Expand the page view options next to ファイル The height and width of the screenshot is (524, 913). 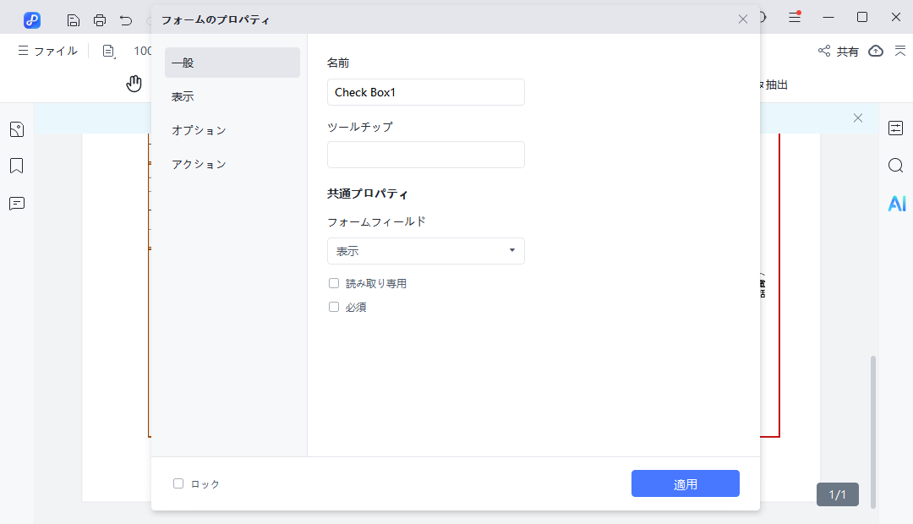click(x=108, y=51)
